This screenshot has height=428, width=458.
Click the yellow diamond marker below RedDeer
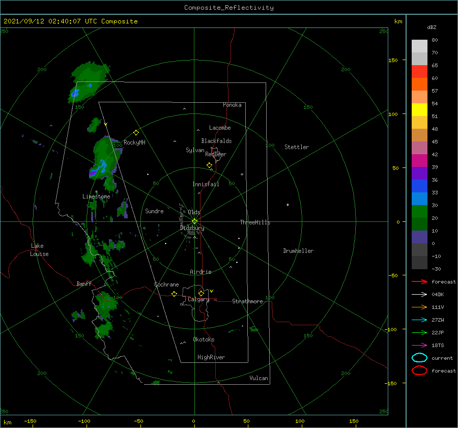(209, 165)
